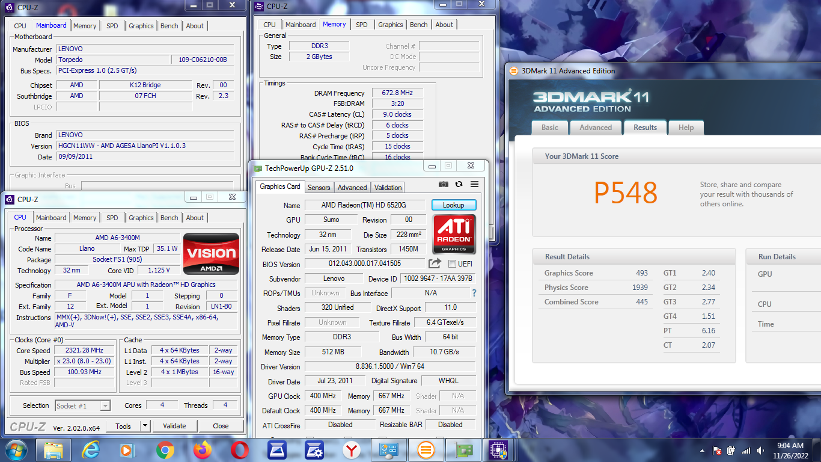Viewport: 821px width, 462px height.
Task: Click the Validate button in CPU-Z
Action: click(174, 426)
